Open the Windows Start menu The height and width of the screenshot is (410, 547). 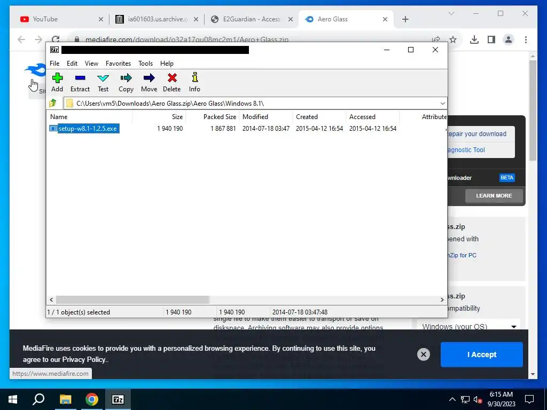click(x=13, y=399)
